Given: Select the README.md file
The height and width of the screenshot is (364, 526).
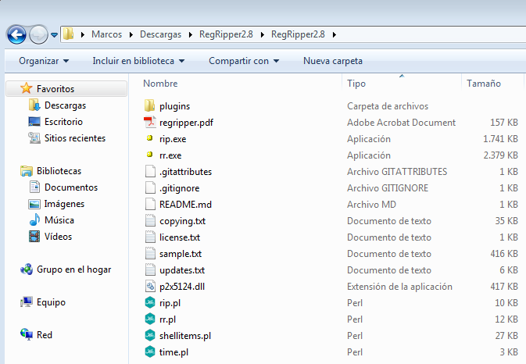Looking at the screenshot, I should [185, 205].
